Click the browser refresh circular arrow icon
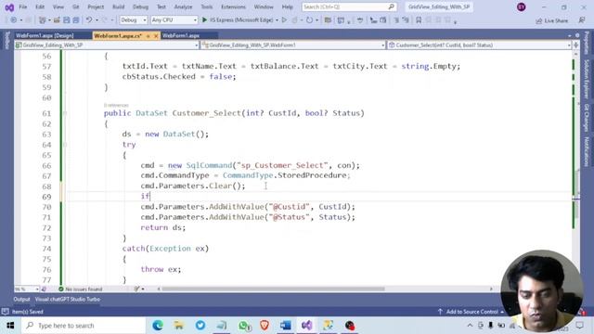Screen dimensions: 594x334 (x=309, y=20)
